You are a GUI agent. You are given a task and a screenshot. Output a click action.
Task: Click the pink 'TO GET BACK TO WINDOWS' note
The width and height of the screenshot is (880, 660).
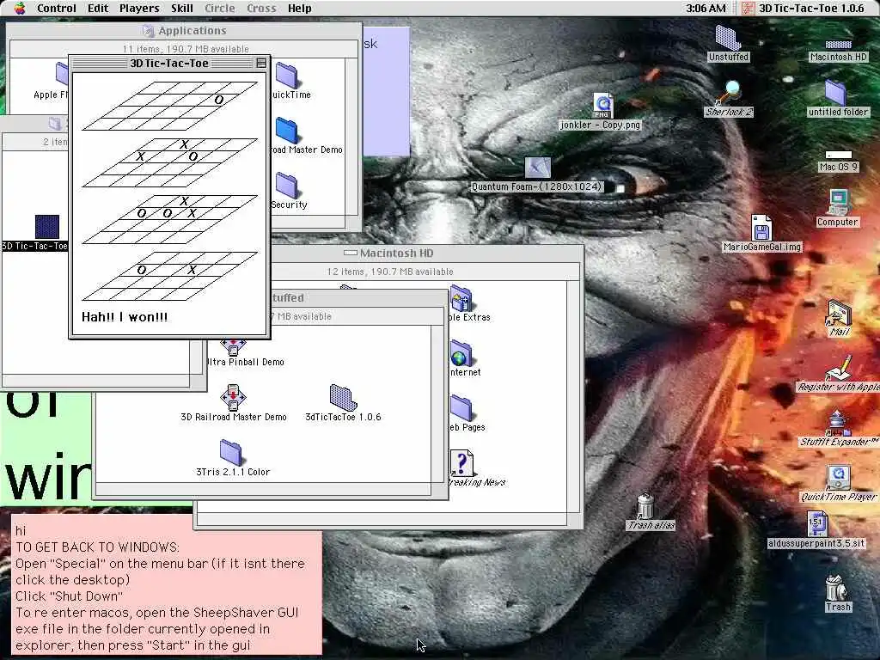click(x=167, y=586)
